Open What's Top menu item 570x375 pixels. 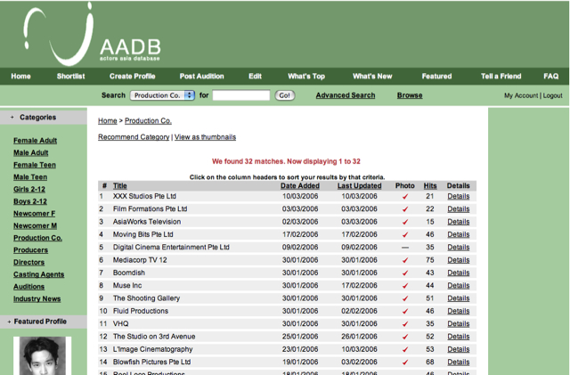[x=306, y=76]
